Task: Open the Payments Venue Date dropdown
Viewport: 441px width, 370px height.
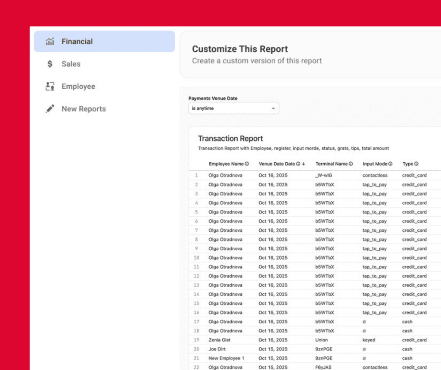Action: click(233, 109)
